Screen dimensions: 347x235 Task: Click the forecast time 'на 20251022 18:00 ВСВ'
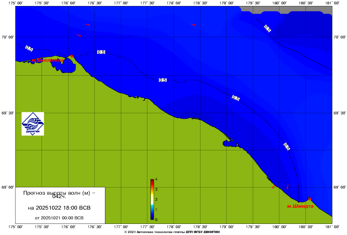pos(59,208)
